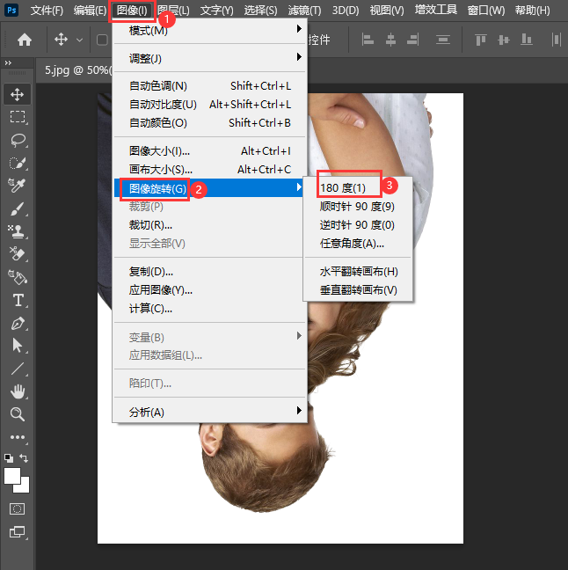Expand the 模式(M) submenu
Image resolution: width=568 pixels, height=570 pixels.
pos(210,31)
